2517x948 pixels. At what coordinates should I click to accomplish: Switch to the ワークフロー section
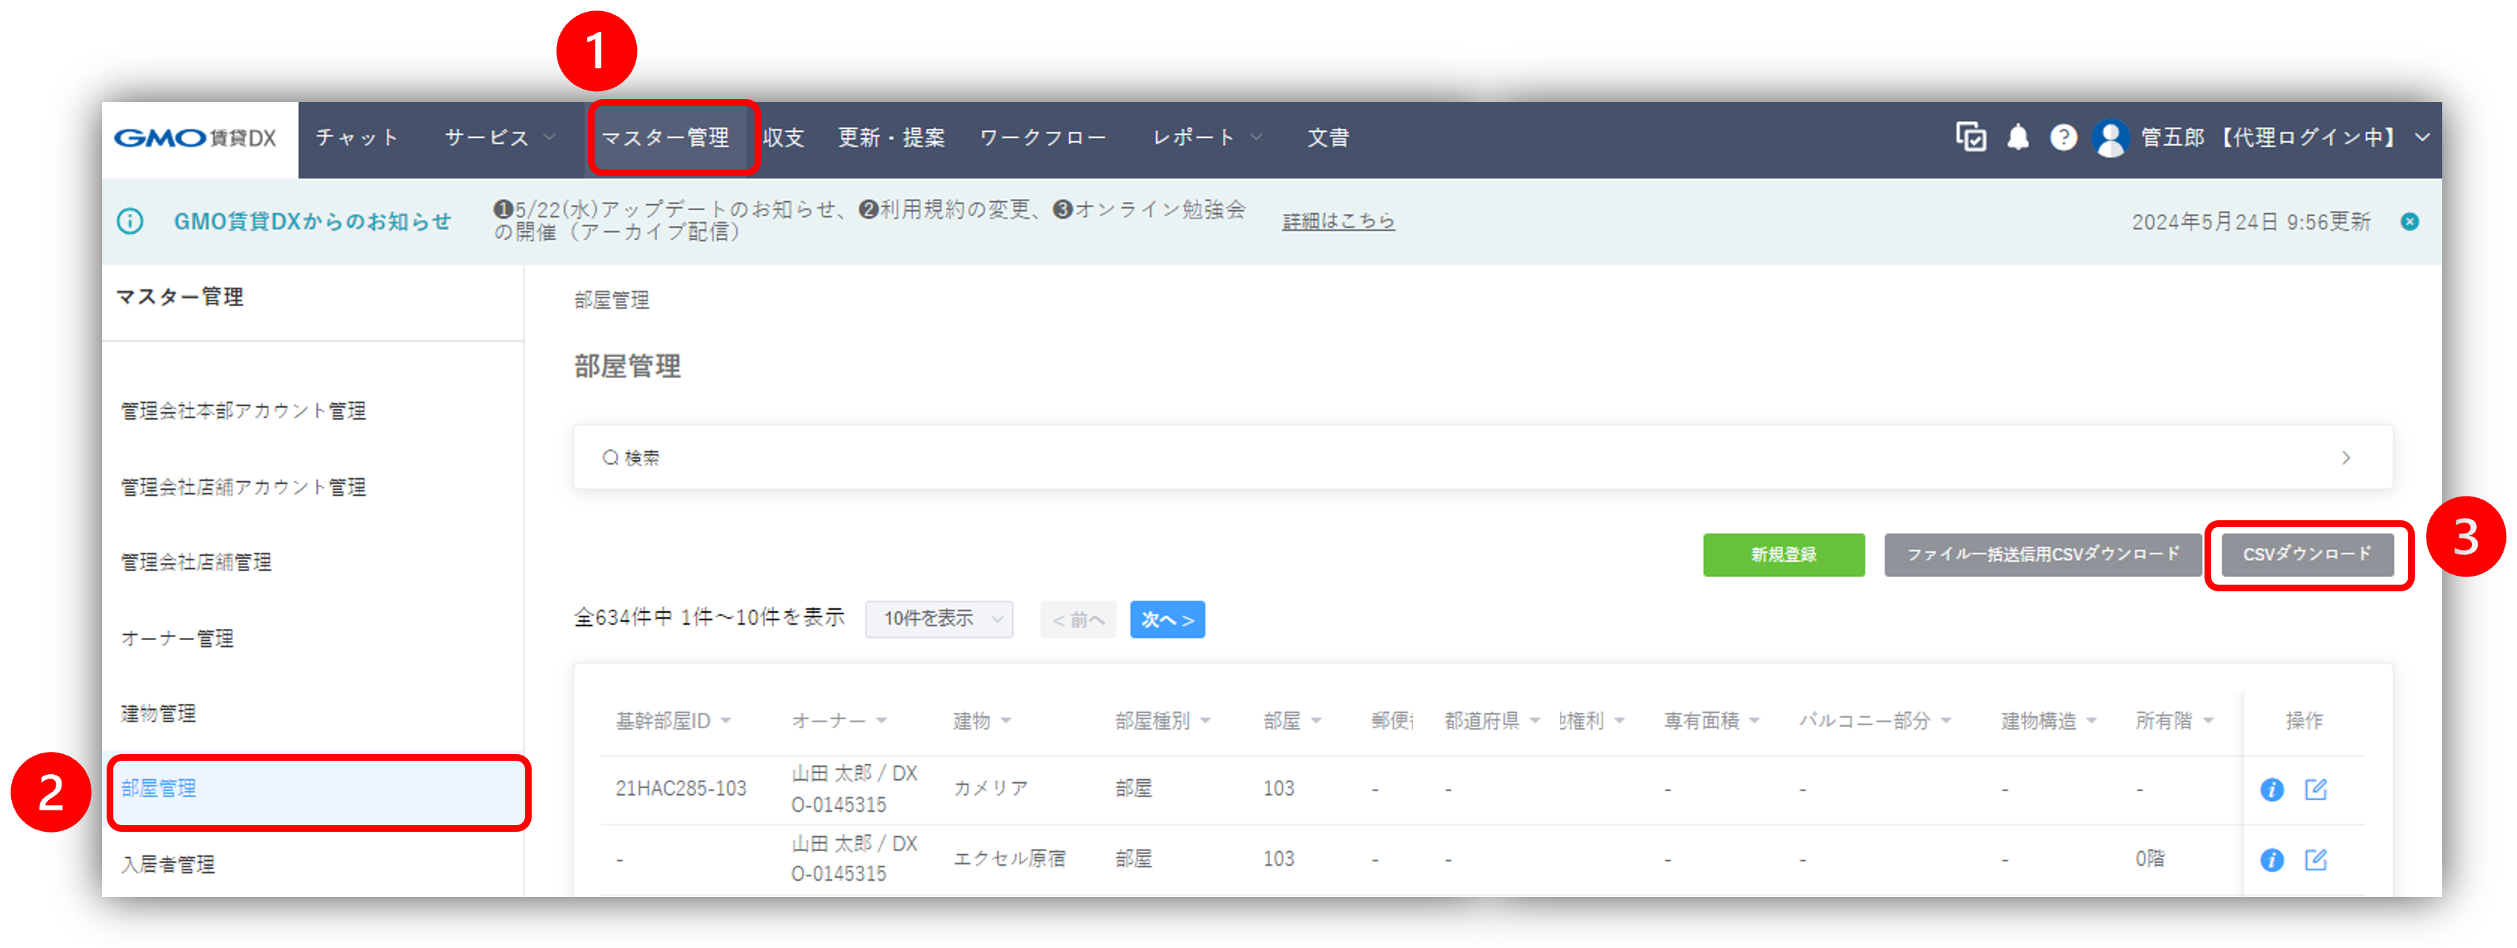[1042, 138]
